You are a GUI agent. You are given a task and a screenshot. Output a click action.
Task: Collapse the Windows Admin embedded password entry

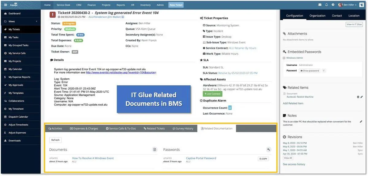click(284, 58)
